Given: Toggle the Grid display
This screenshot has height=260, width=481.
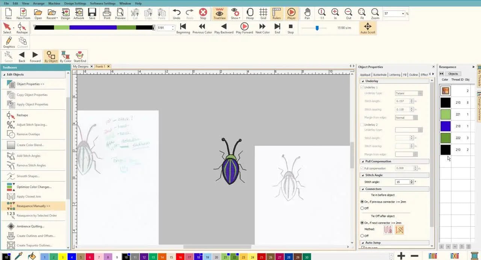Looking at the screenshot, I should 263,14.
